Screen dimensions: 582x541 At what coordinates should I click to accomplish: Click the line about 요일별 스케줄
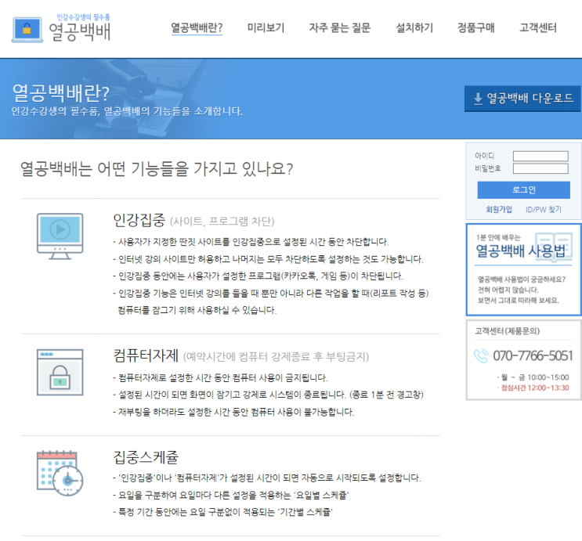(x=231, y=495)
